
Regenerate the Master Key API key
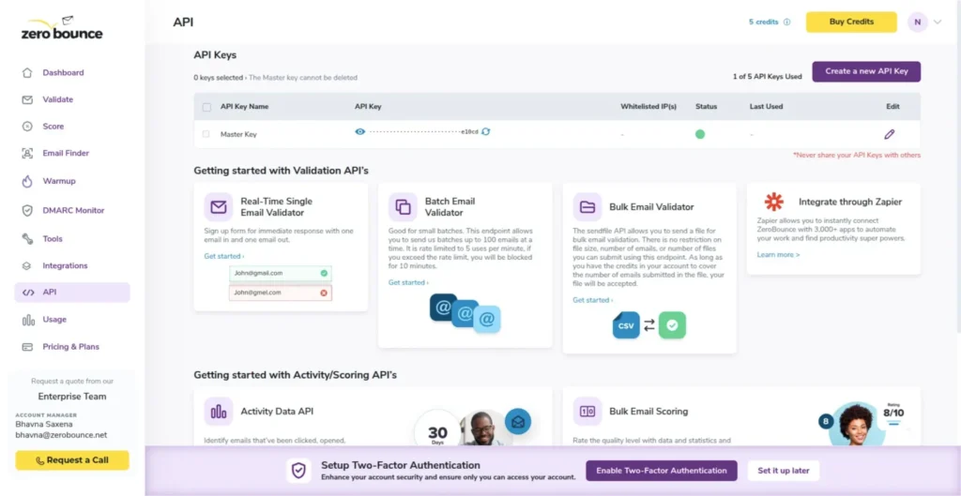(x=485, y=131)
